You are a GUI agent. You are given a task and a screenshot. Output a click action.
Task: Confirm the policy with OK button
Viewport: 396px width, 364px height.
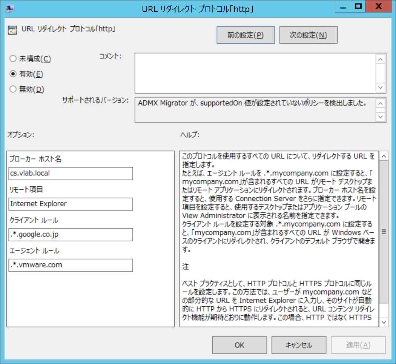[x=239, y=345]
